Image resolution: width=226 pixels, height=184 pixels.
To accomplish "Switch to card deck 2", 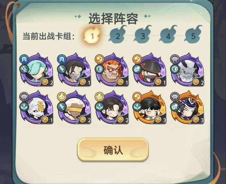I will (118, 35).
